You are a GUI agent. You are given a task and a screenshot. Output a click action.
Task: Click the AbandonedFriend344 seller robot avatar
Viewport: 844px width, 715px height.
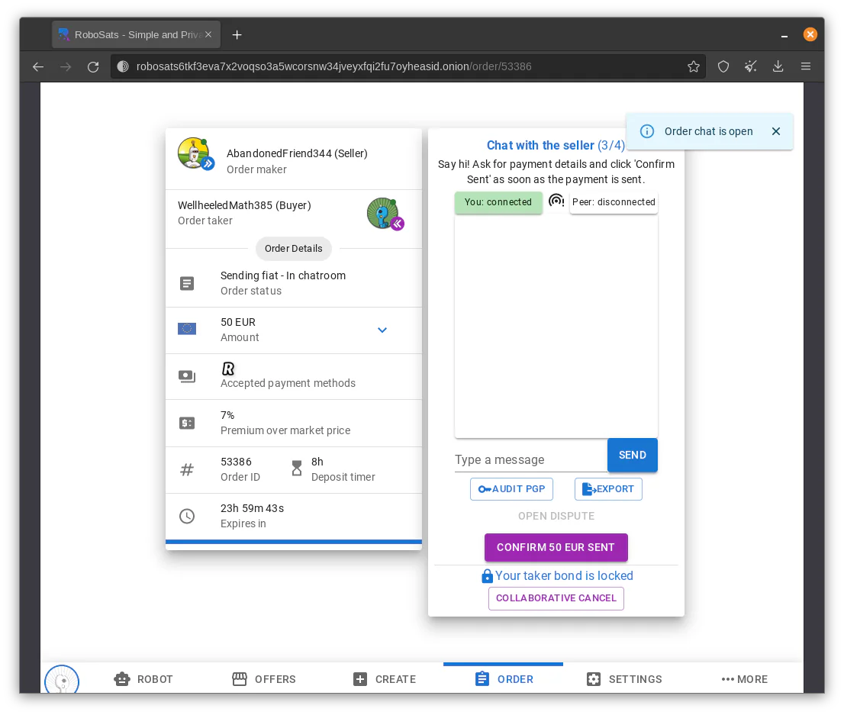click(x=194, y=153)
